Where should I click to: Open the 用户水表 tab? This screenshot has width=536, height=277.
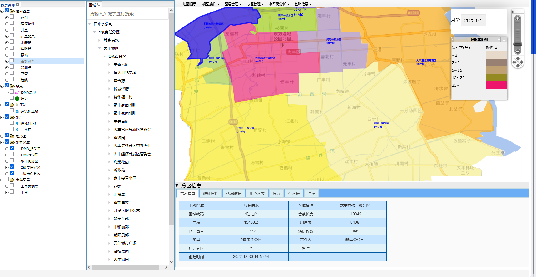(257, 194)
